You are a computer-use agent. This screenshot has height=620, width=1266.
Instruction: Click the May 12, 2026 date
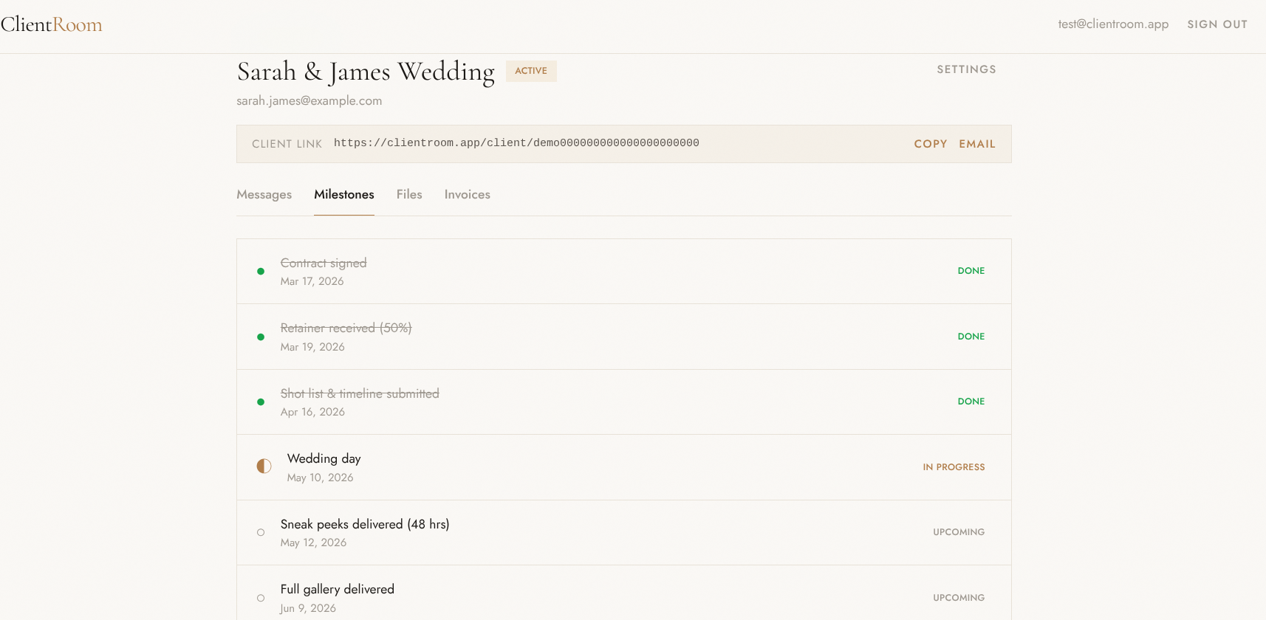coord(314,543)
